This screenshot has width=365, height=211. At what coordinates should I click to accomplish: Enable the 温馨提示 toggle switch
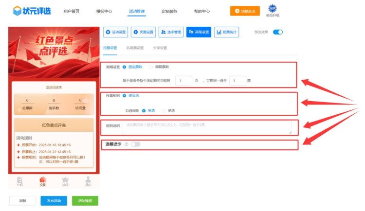(x=135, y=144)
